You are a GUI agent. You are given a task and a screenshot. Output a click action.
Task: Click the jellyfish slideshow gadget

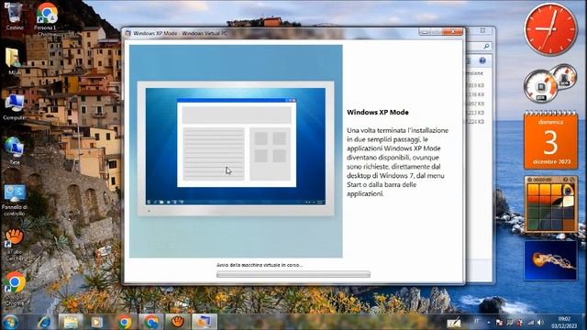pyautogui.click(x=550, y=260)
